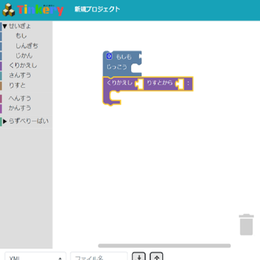The height and width of the screenshot is (260, 260).
Task: Click the download arrow button
Action: [139, 257]
